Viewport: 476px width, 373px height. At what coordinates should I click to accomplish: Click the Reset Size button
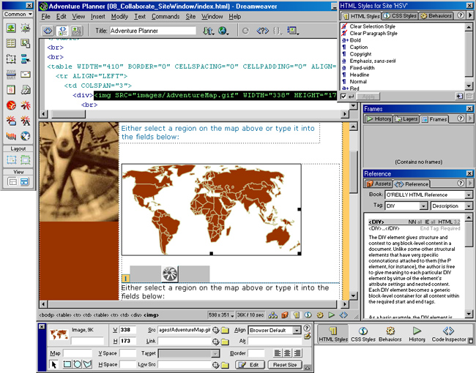285,364
